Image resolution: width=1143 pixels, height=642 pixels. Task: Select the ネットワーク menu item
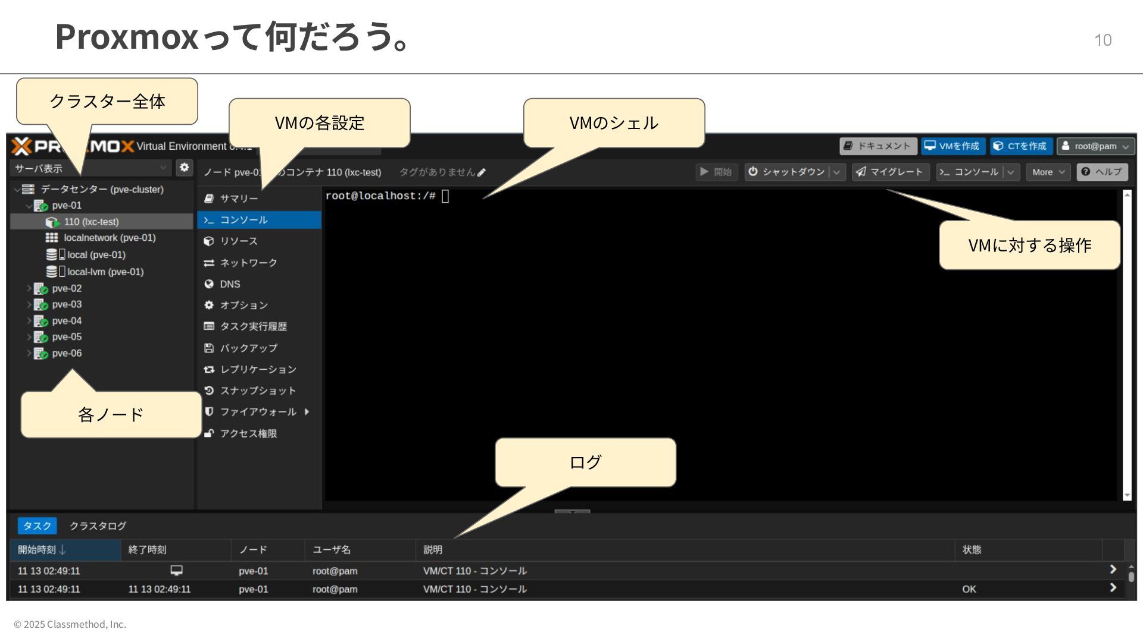click(x=248, y=263)
